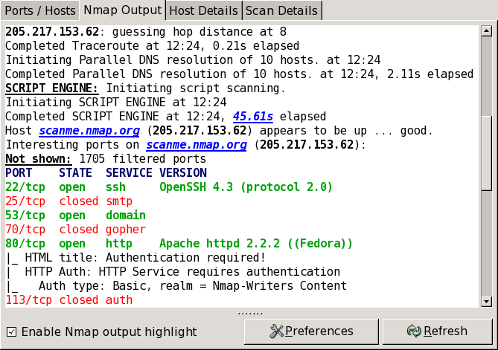Open the Host Details tab
The height and width of the screenshot is (350, 498).
point(203,10)
